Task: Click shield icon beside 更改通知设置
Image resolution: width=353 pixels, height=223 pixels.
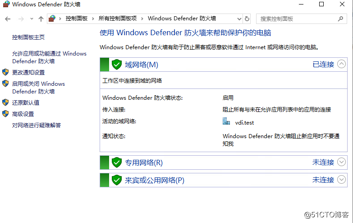Action: click(5, 72)
